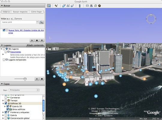Select the Add Path tool
162x120 pixels.
pyautogui.click(x=68, y=6)
